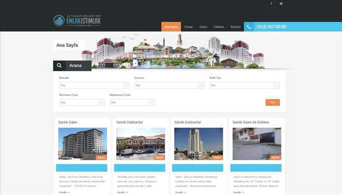Image resolution: width=342 pixels, height=195 pixels.
Task: Open the Mülk Tipi dropdown
Action: [x=245, y=85]
